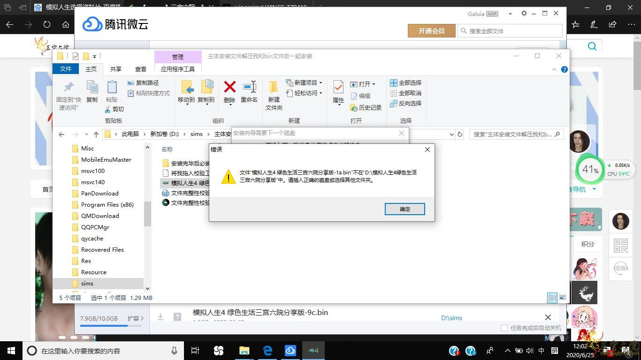
Task: Click History in the Open group
Action: point(366,108)
